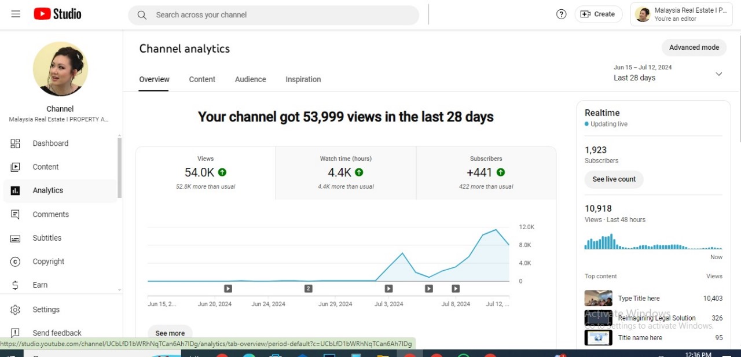This screenshot has height=357, width=741.
Task: Click the Advanced mode button
Action: click(x=694, y=47)
